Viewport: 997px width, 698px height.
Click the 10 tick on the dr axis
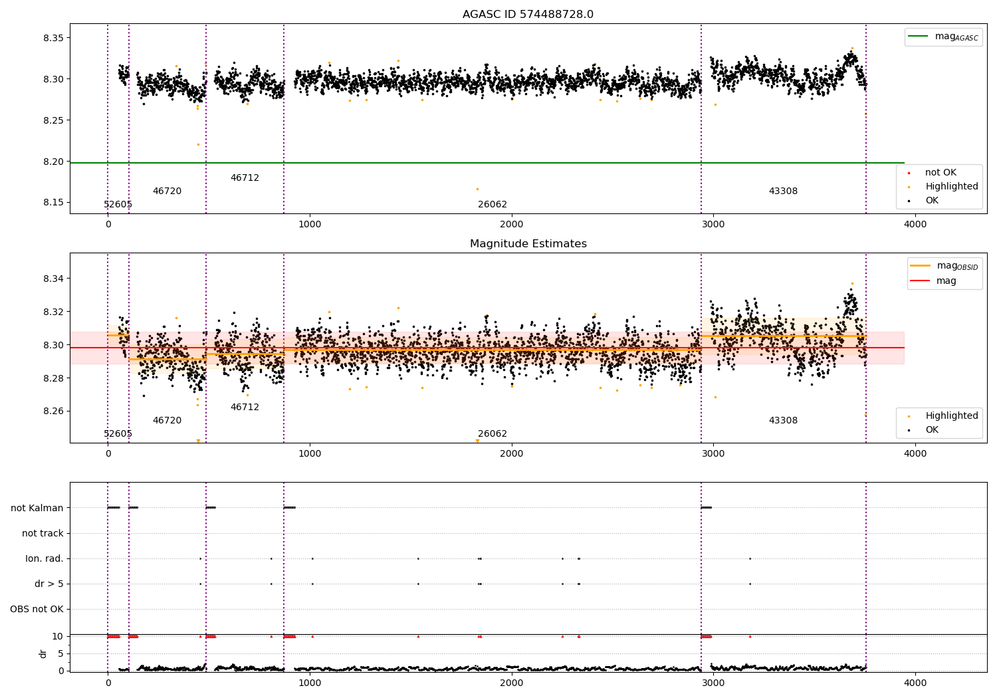click(x=58, y=636)
